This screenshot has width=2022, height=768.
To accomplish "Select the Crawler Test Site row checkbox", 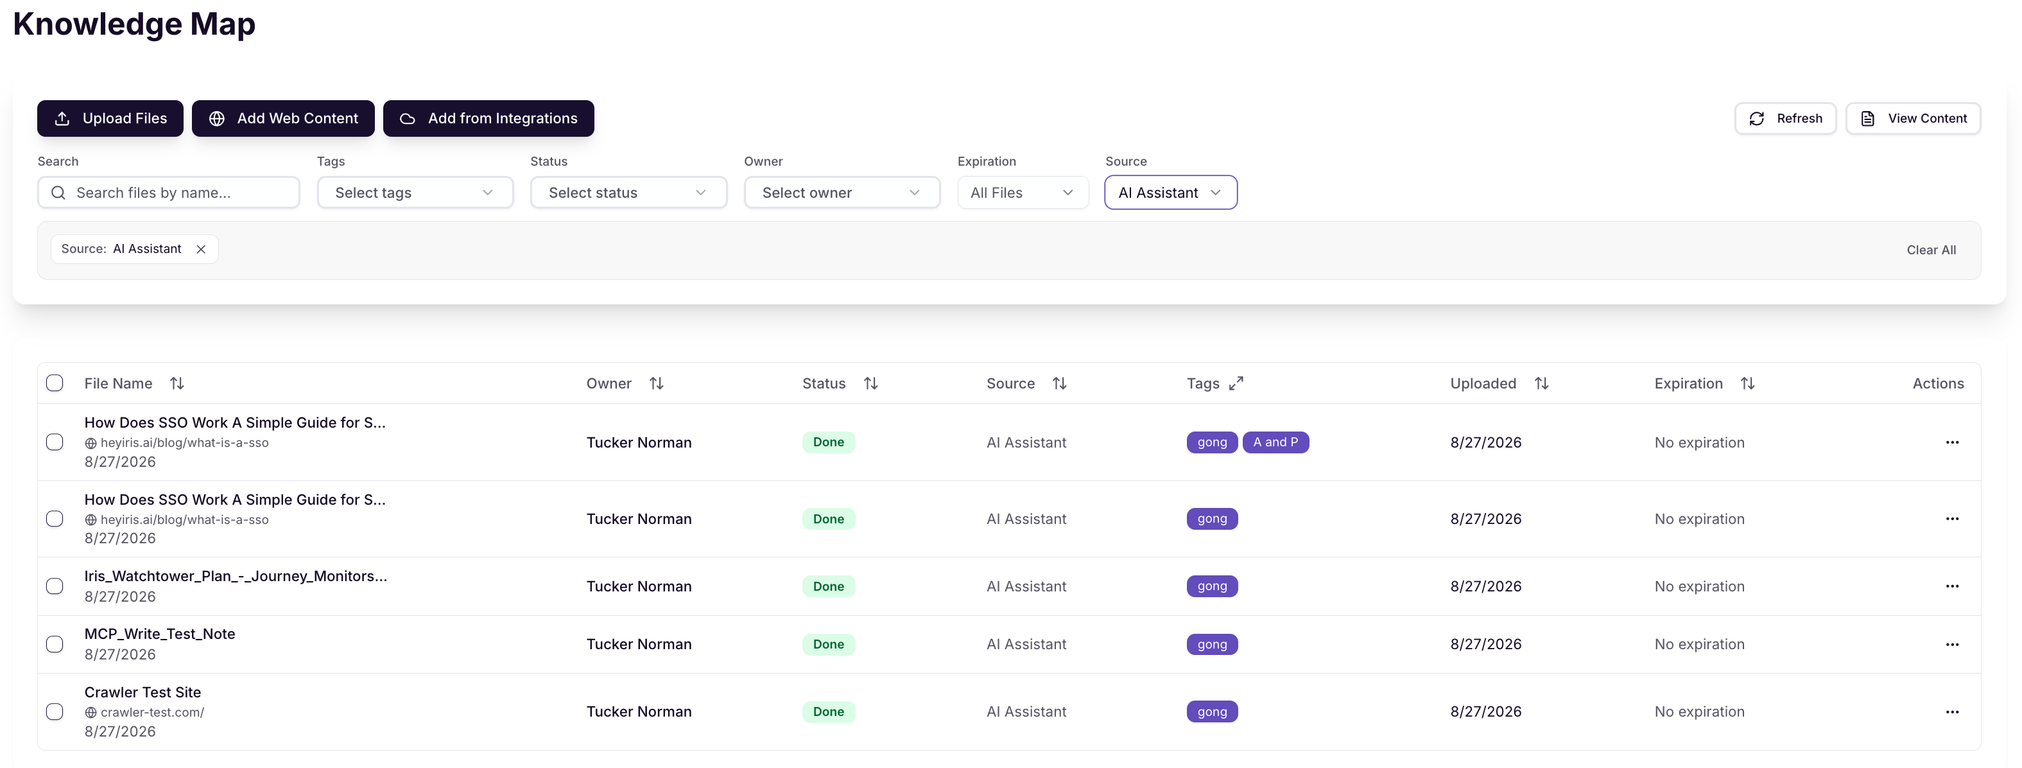I will tap(55, 711).
